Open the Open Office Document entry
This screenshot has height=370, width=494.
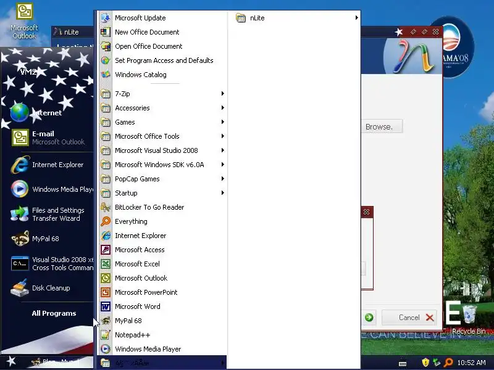(x=163, y=46)
